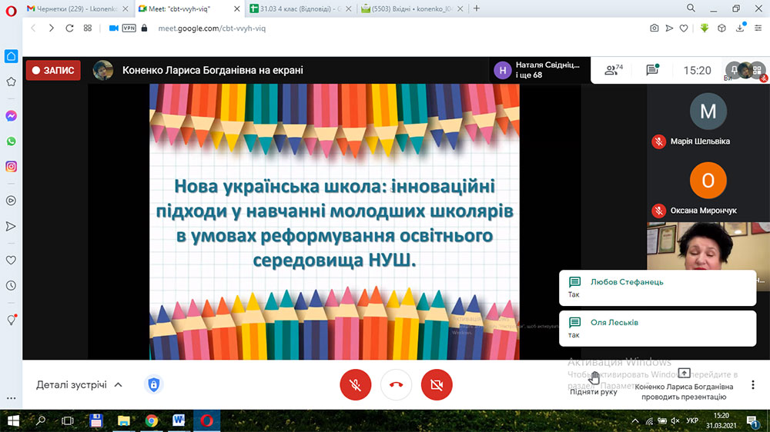Viewport: 770px width, 432px height.
Task: Open Любов Стефанець chat notification
Action: tap(658, 287)
